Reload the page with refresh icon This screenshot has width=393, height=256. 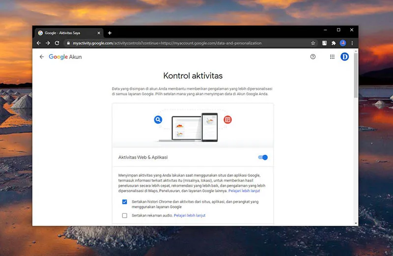pos(57,43)
